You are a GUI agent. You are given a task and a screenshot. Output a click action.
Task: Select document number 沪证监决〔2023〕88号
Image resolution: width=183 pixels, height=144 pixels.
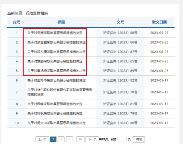(x=120, y=33)
